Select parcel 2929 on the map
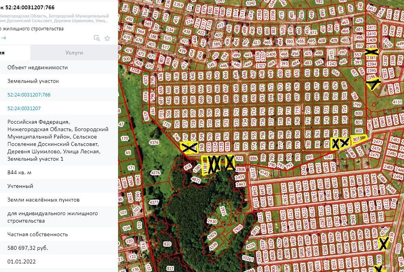Viewport: 404px width, 272px height. pos(212,235)
